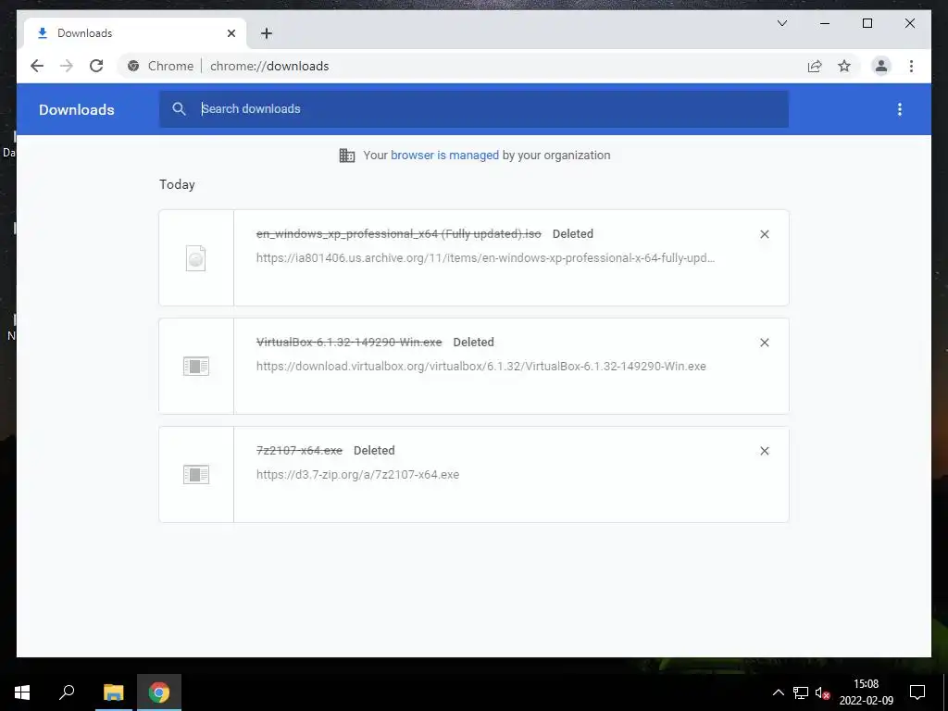Click 'Deleted' status next to the iso file
The height and width of the screenshot is (711, 948).
572,234
